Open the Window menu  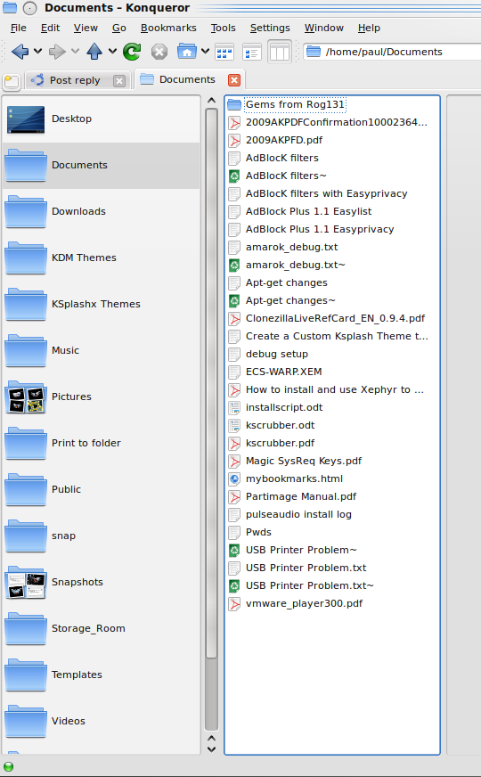(324, 28)
